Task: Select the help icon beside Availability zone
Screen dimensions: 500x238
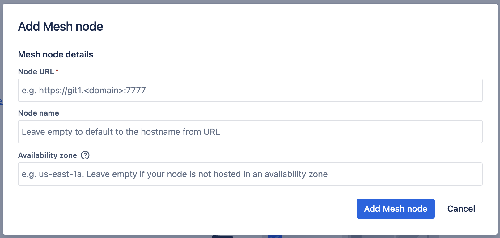Action: click(x=85, y=155)
